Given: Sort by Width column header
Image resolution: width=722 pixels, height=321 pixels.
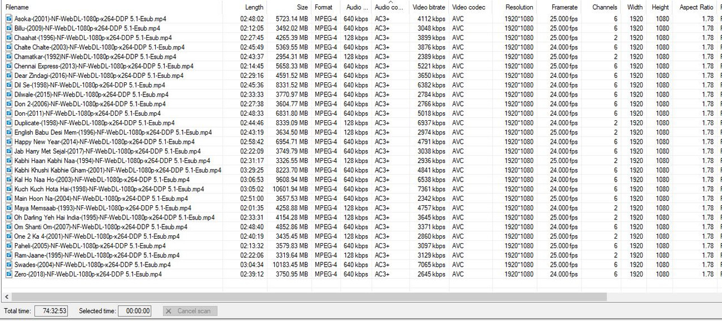Looking at the screenshot, I should point(633,7).
